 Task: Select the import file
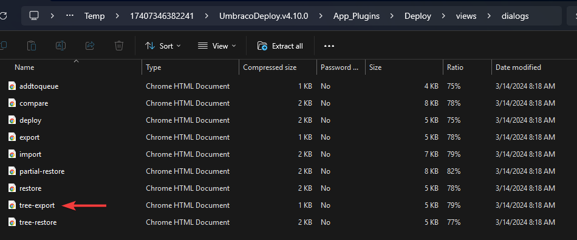[30, 154]
